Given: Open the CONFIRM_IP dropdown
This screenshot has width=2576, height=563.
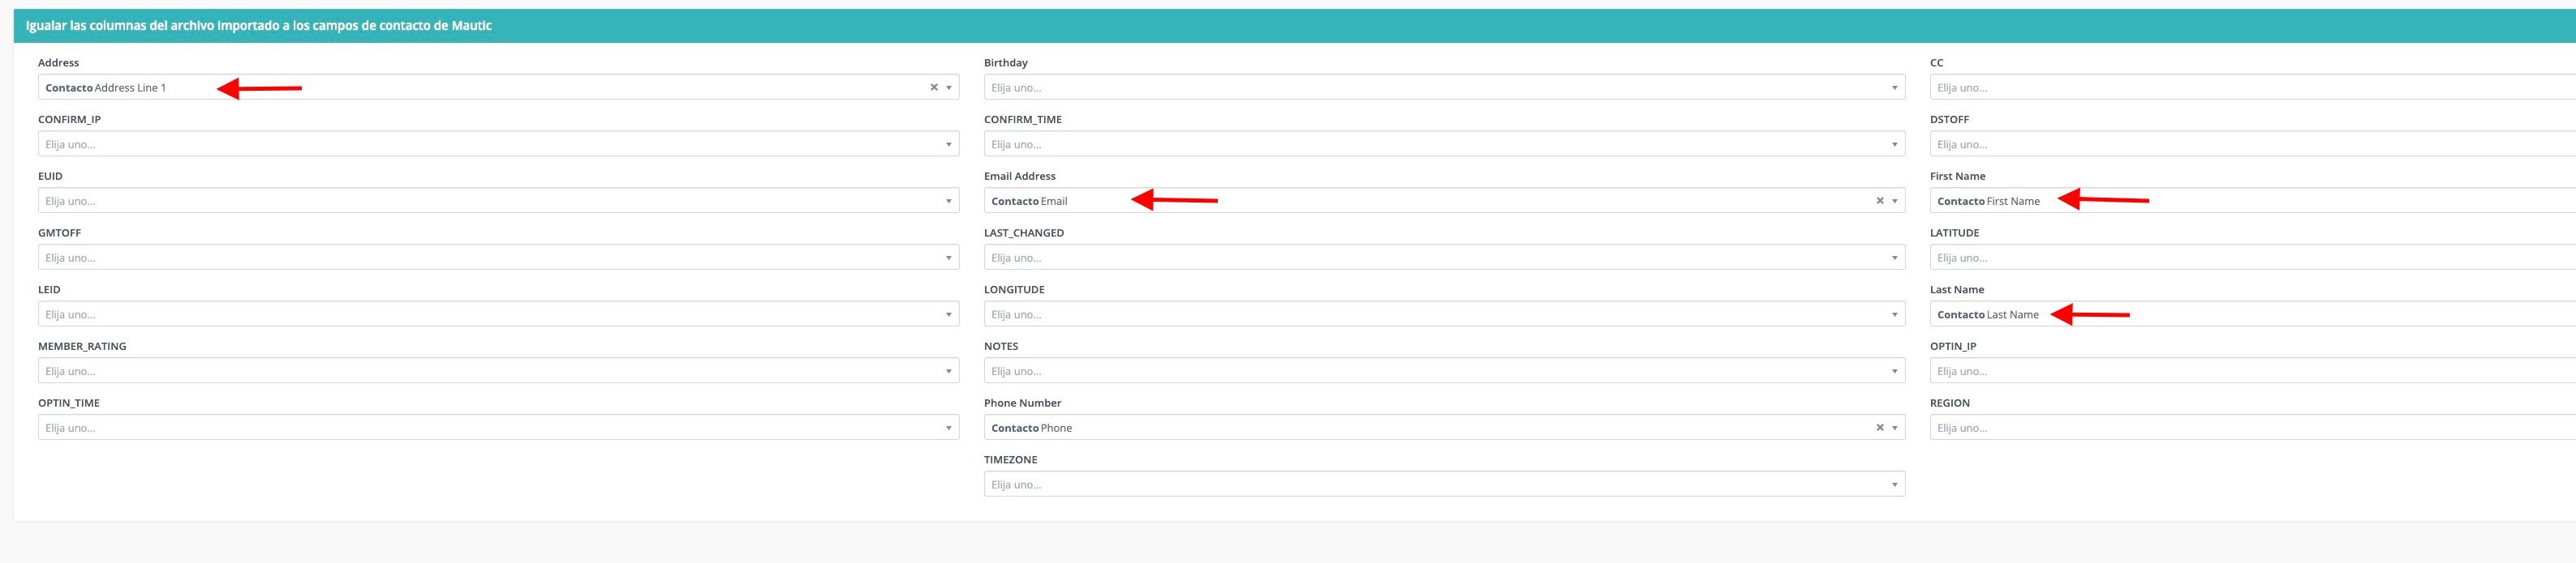Looking at the screenshot, I should [498, 143].
